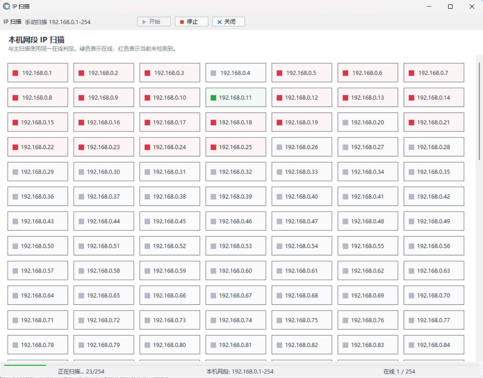
Task: Click the 192.168.0.33 address text
Action: pos(301,172)
